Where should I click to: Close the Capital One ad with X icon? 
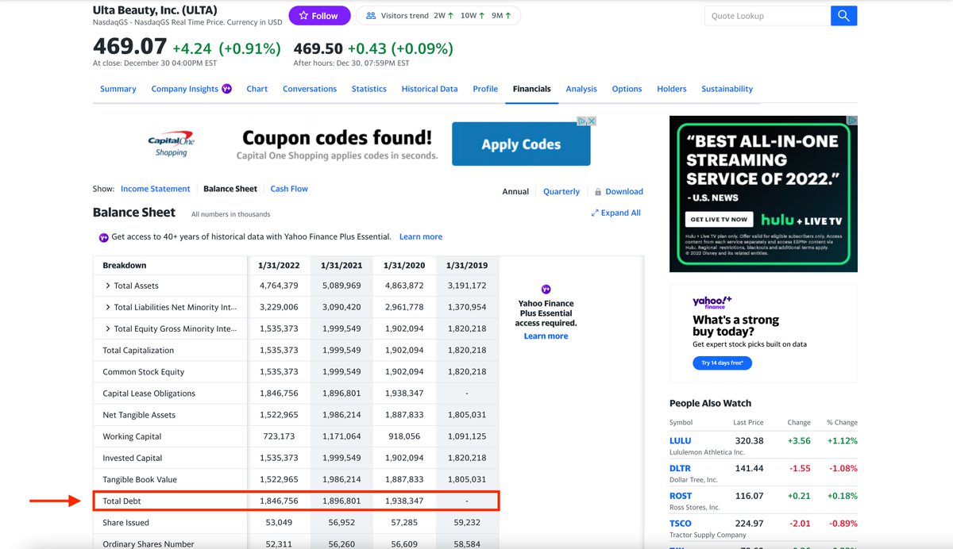592,121
